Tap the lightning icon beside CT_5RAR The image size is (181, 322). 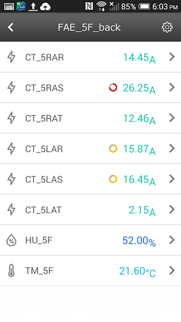coord(12,57)
